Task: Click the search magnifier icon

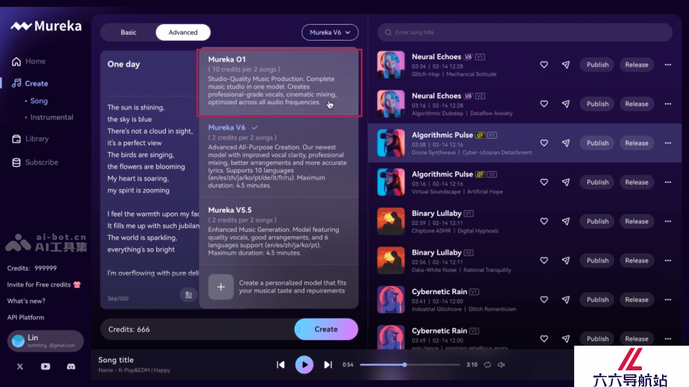Action: click(x=389, y=33)
